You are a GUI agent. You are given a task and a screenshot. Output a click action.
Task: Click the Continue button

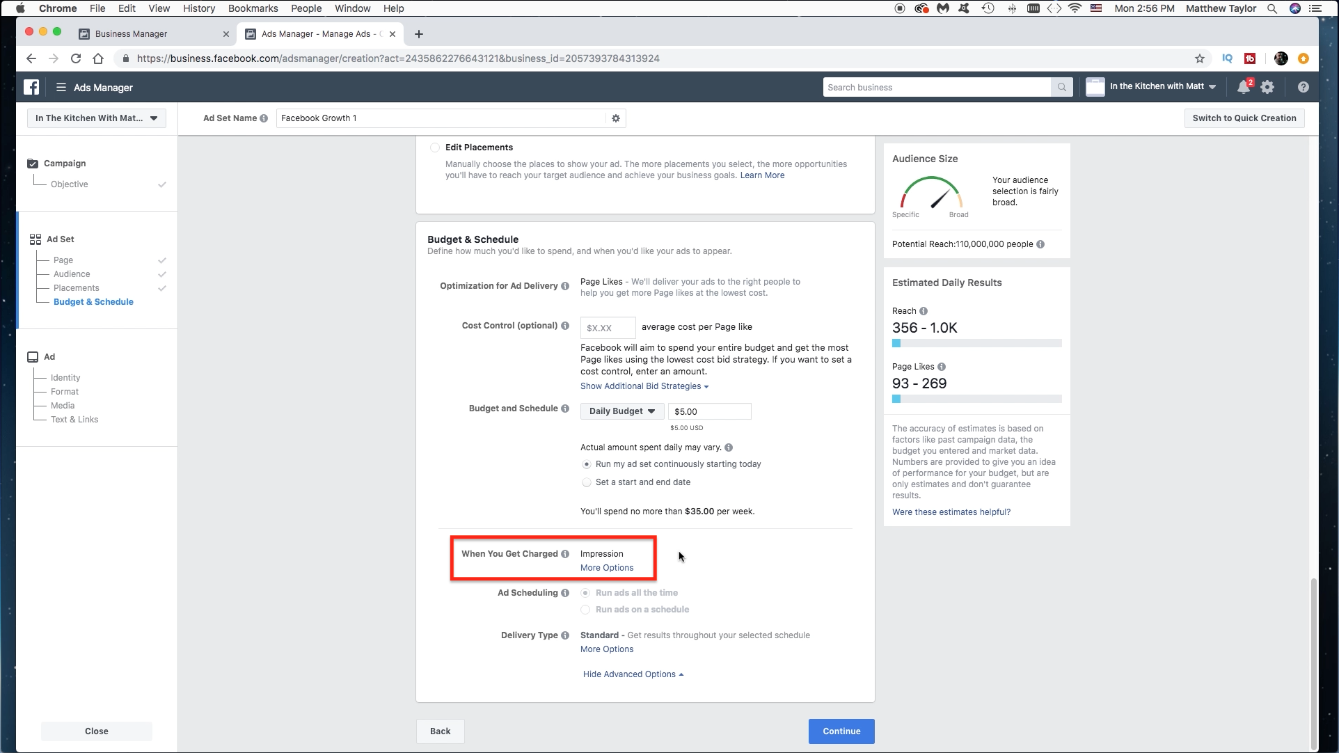click(x=841, y=731)
